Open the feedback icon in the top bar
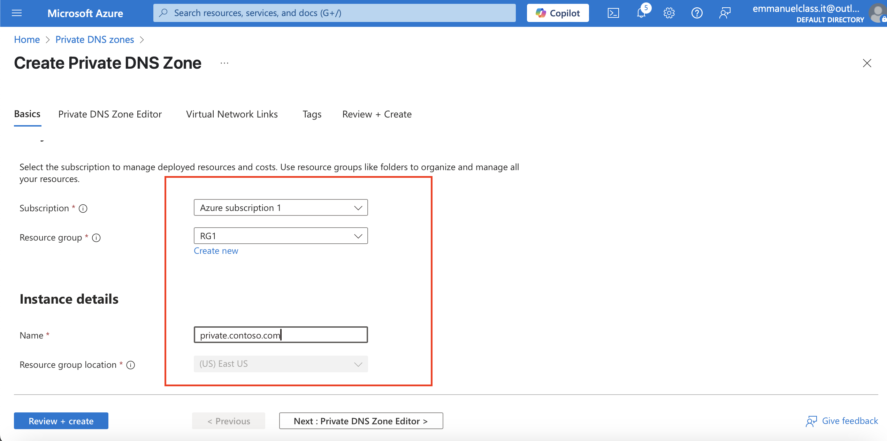This screenshot has height=441, width=887. (x=725, y=13)
